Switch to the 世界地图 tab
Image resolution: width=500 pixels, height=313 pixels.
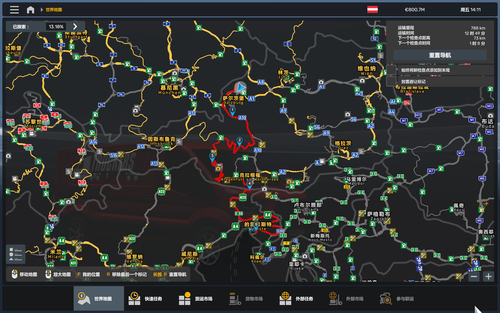click(99, 299)
